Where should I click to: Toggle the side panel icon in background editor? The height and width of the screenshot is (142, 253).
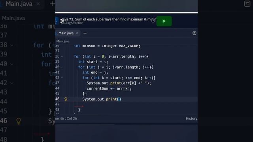247,4
